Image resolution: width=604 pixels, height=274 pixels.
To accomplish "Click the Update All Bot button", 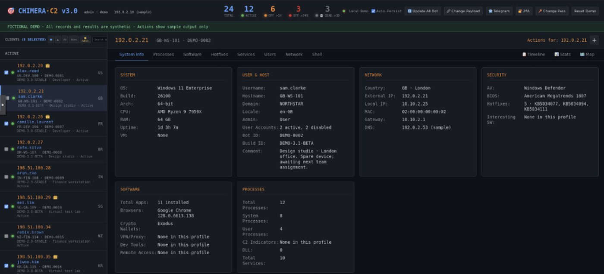I will pyautogui.click(x=423, y=11).
